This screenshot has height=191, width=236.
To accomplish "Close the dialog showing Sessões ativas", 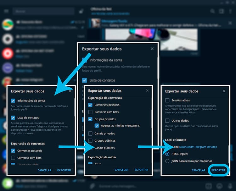I will coord(224,91).
